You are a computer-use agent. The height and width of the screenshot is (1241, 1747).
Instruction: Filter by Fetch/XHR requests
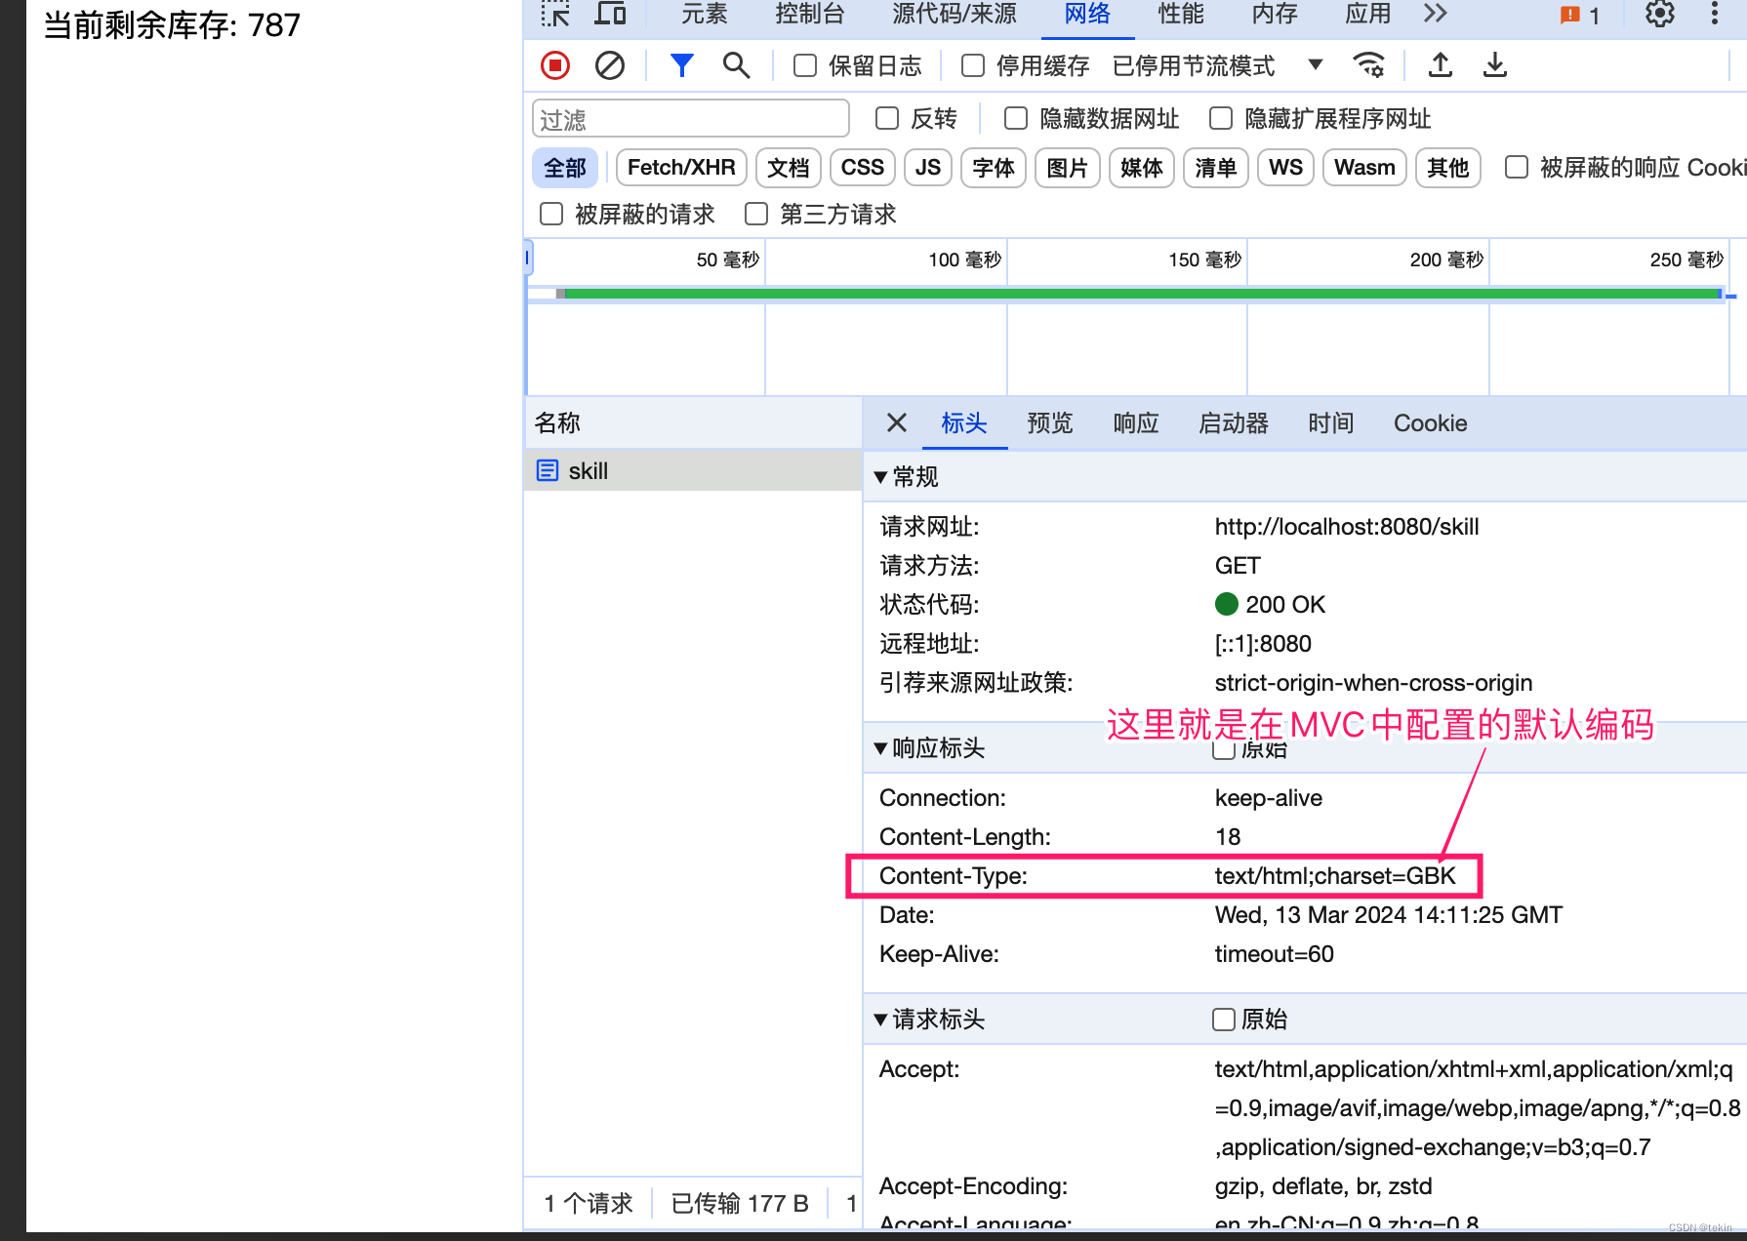tap(681, 168)
